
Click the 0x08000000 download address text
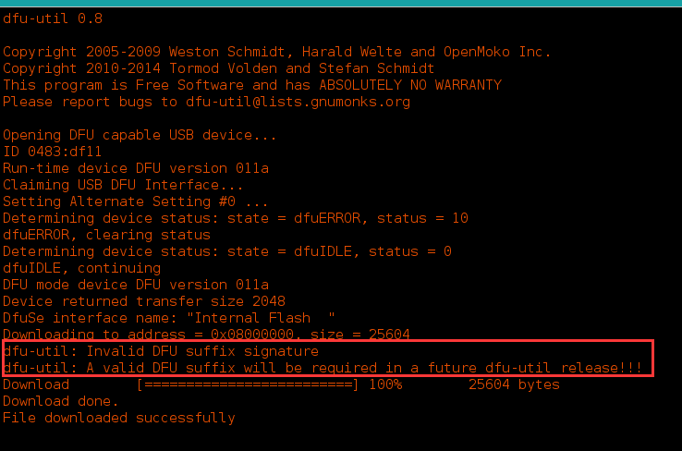[252, 335]
